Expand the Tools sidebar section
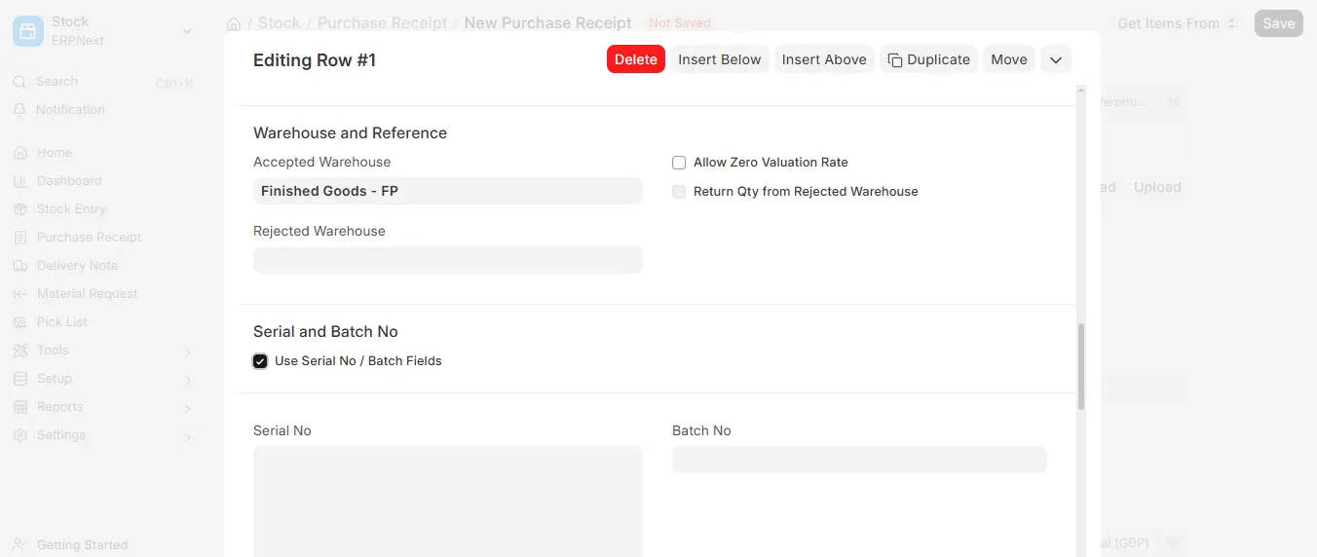Image resolution: width=1317 pixels, height=557 pixels. pyautogui.click(x=188, y=352)
